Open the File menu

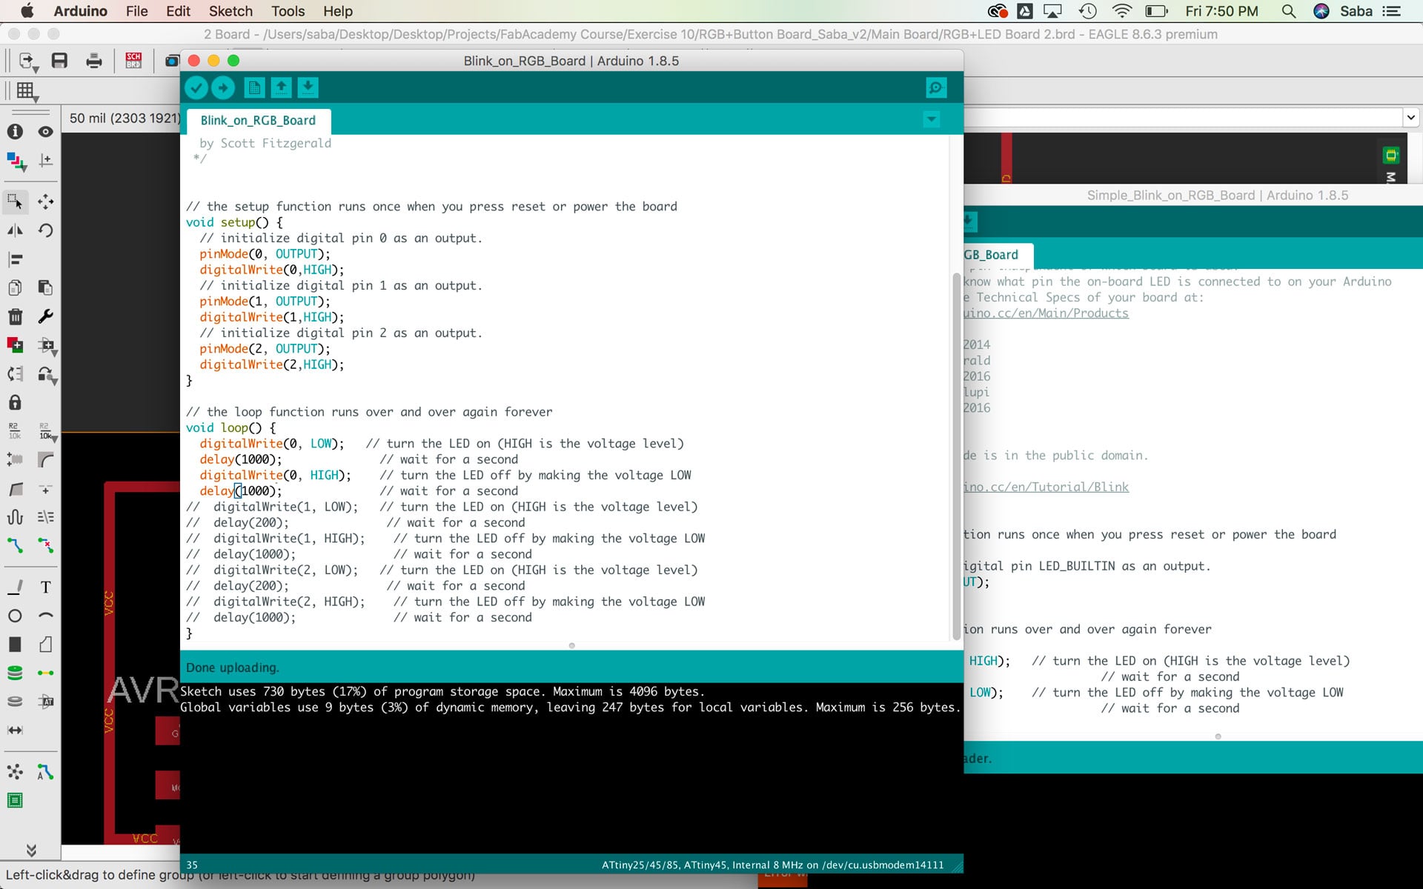click(136, 11)
